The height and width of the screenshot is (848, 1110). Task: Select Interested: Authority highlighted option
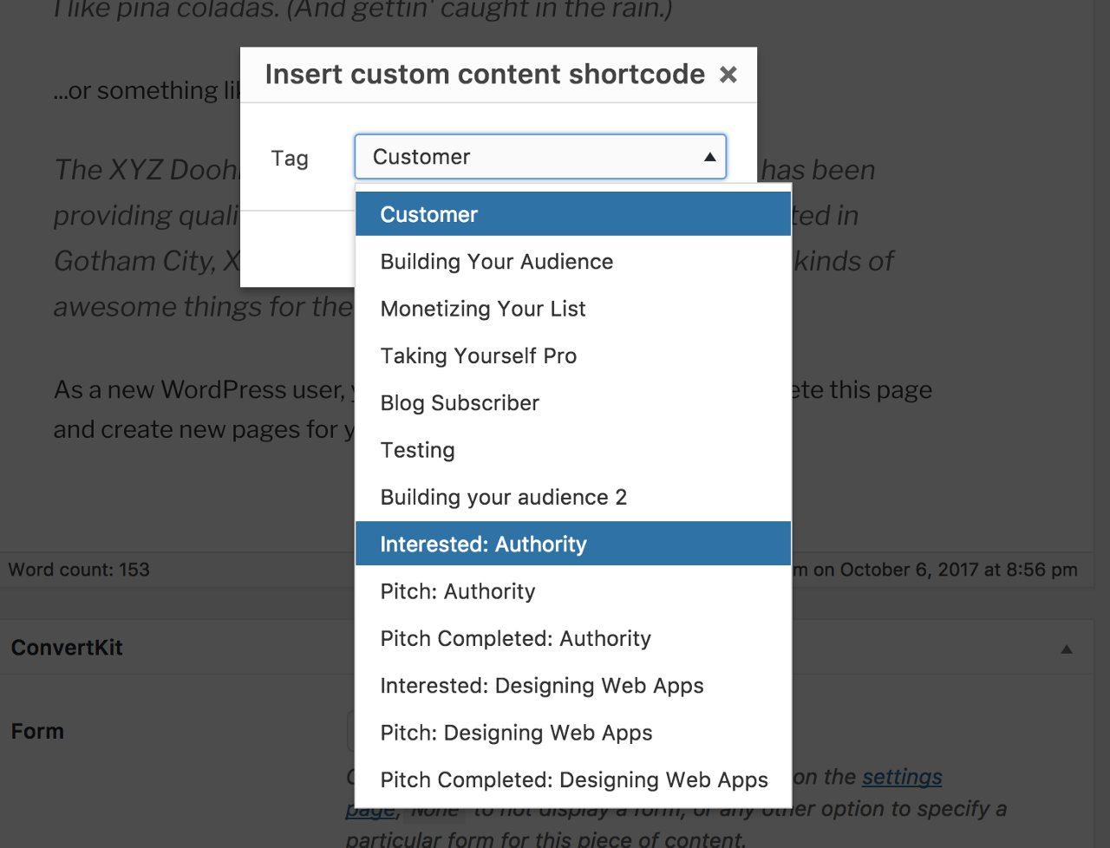573,544
